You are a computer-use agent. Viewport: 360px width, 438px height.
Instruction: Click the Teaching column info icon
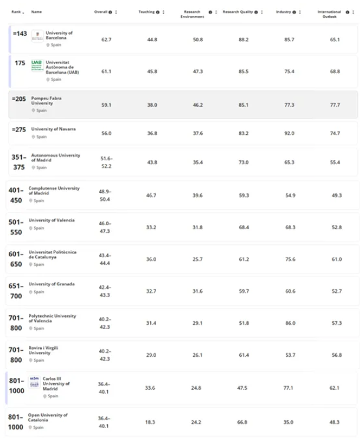coord(157,12)
